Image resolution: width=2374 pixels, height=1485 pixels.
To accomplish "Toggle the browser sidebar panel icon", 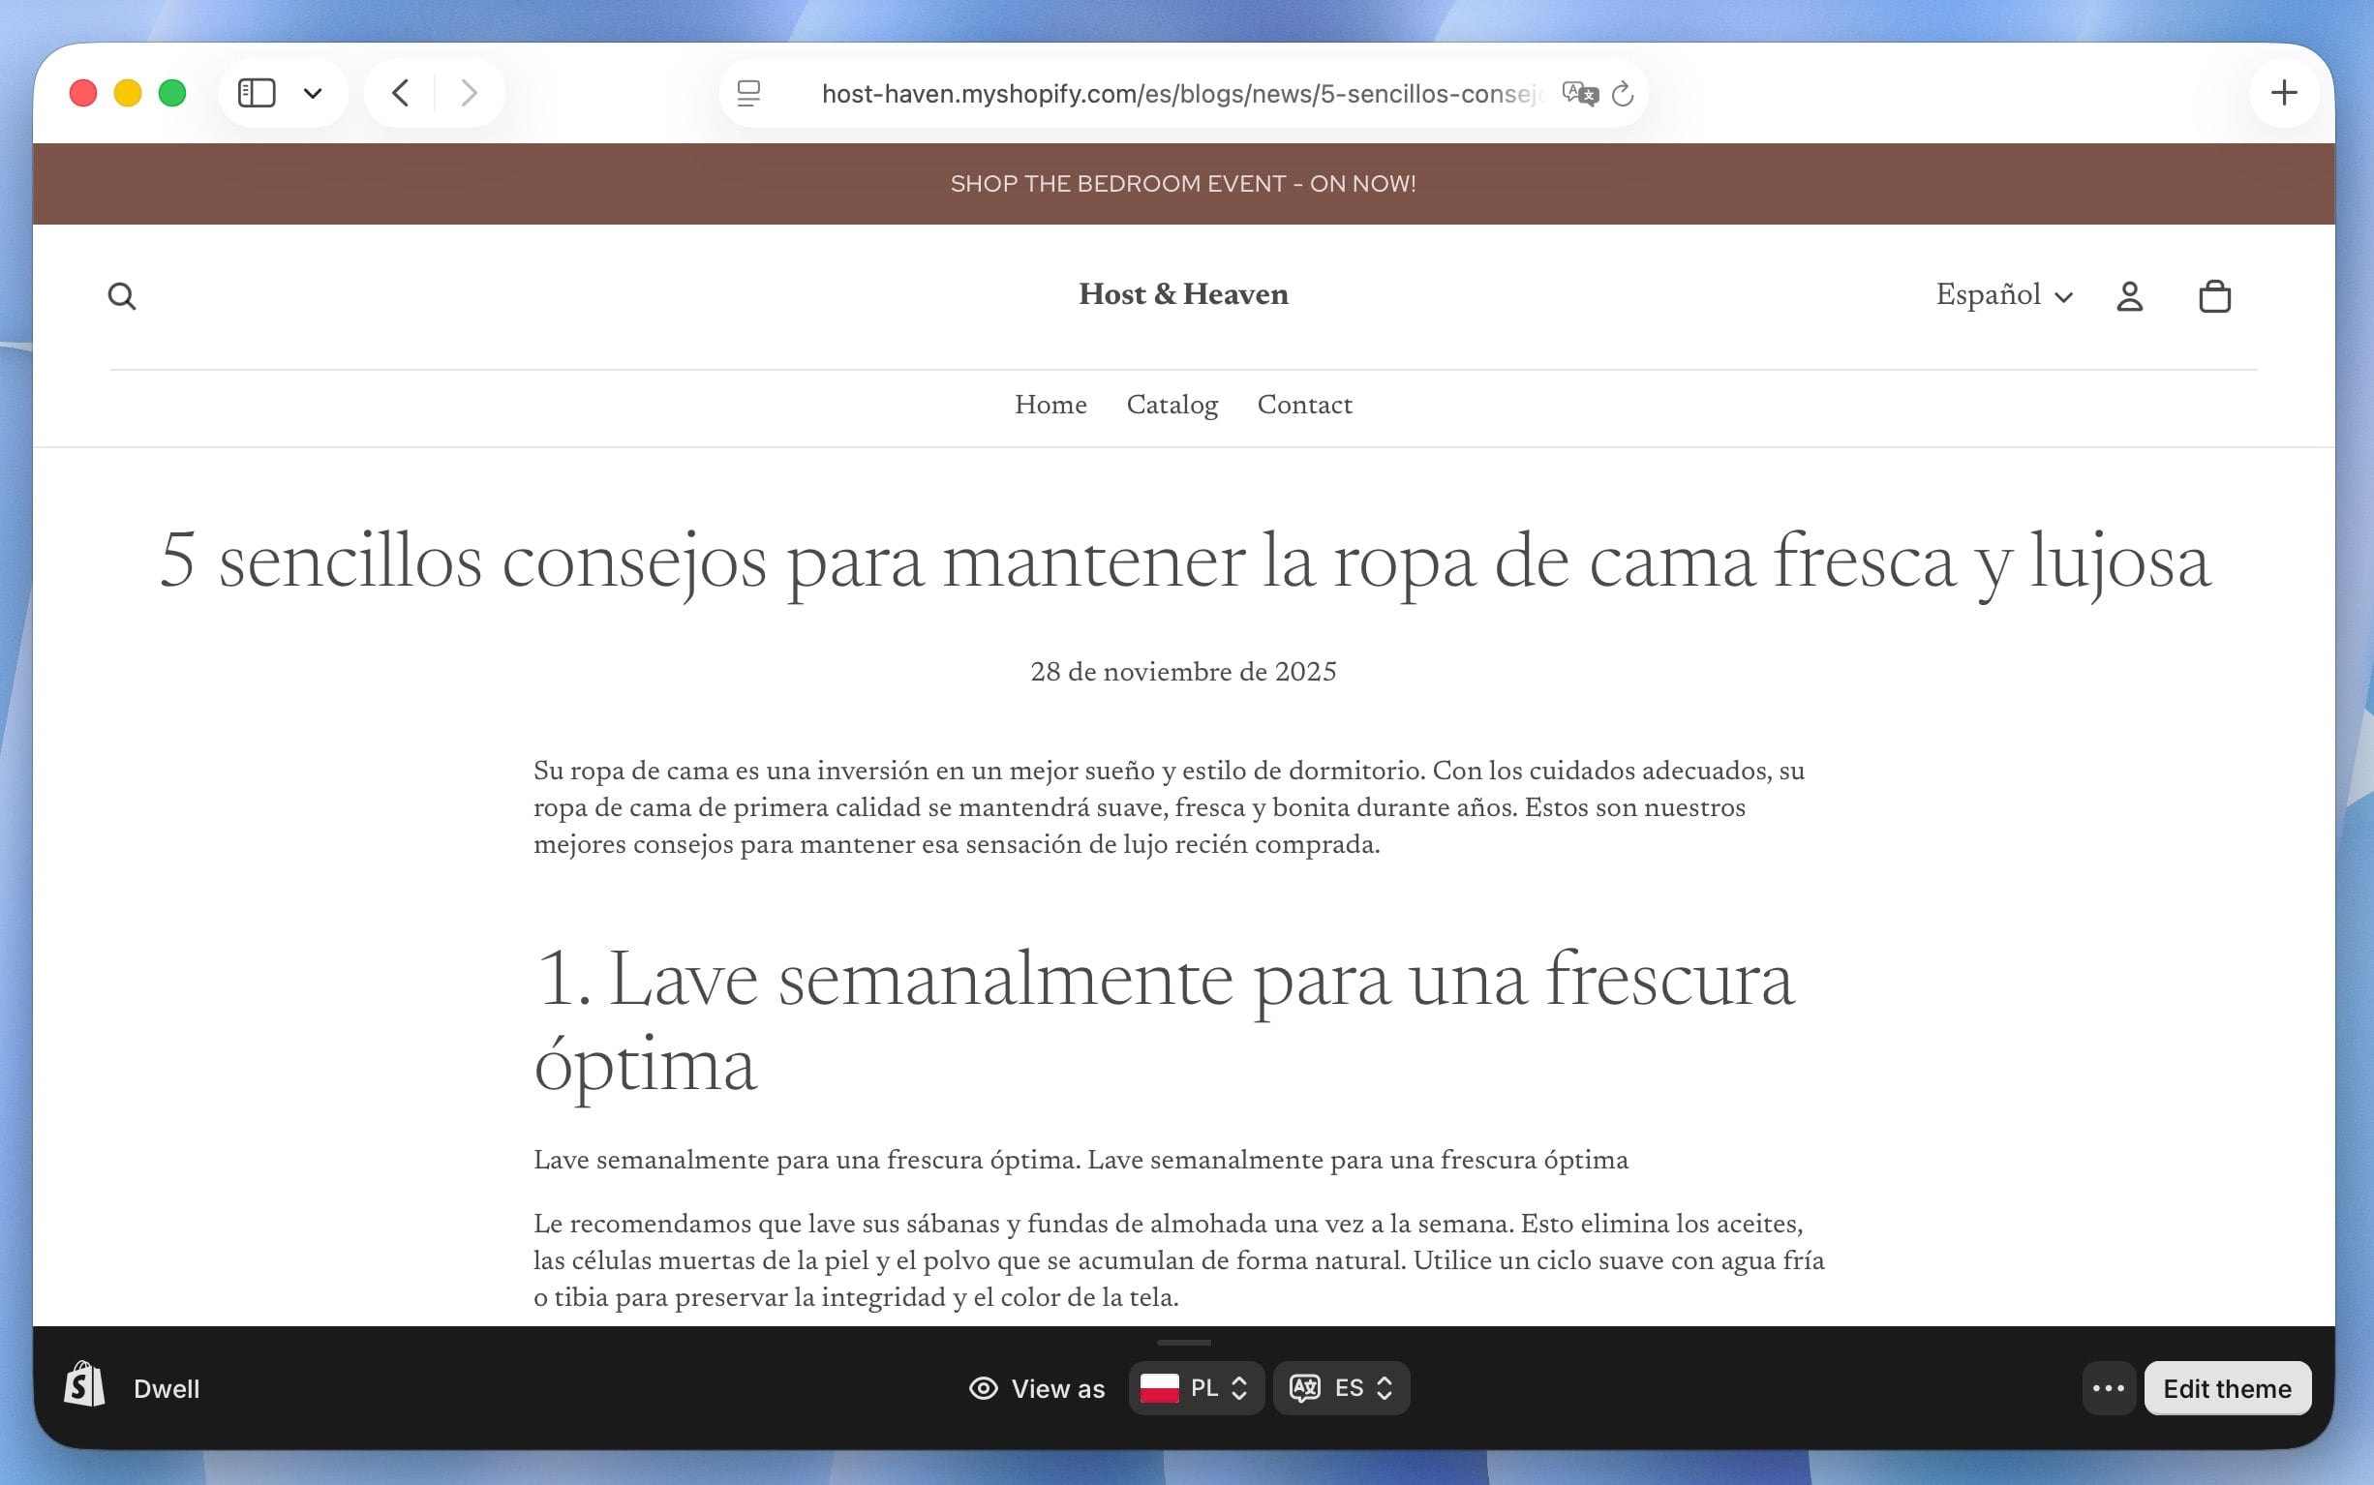I will tap(256, 92).
